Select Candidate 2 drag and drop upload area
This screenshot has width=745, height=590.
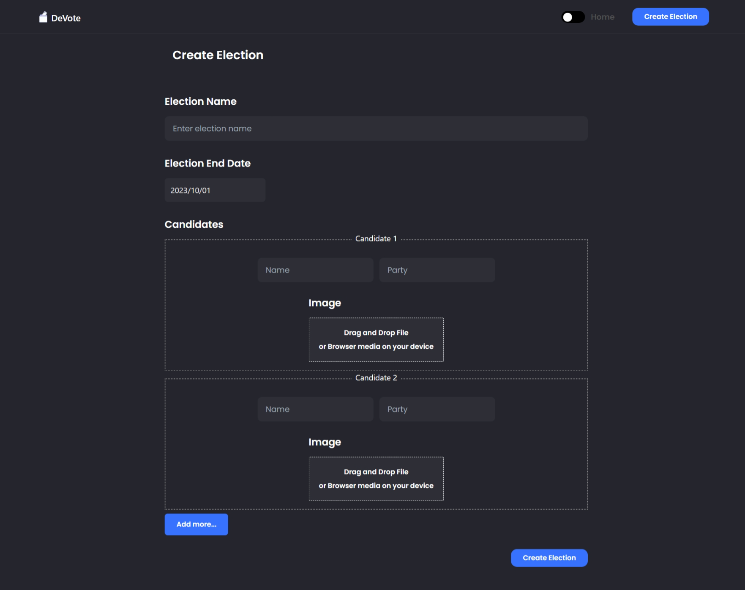376,479
